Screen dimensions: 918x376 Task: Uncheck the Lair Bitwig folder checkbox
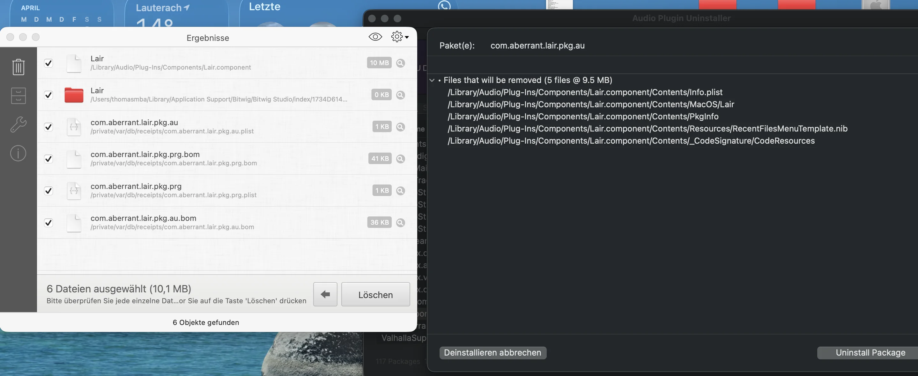(48, 95)
